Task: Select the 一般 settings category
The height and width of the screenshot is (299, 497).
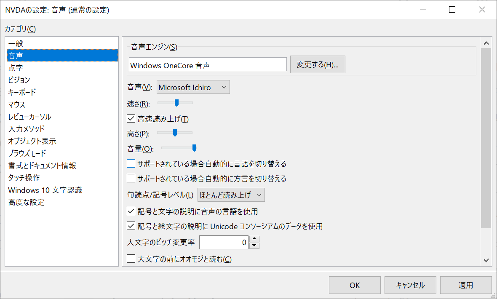Action: click(x=15, y=43)
